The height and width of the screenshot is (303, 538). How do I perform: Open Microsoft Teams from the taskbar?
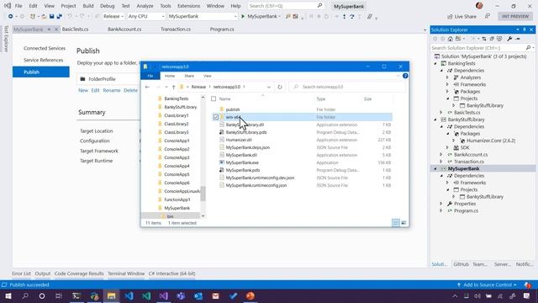click(181, 295)
